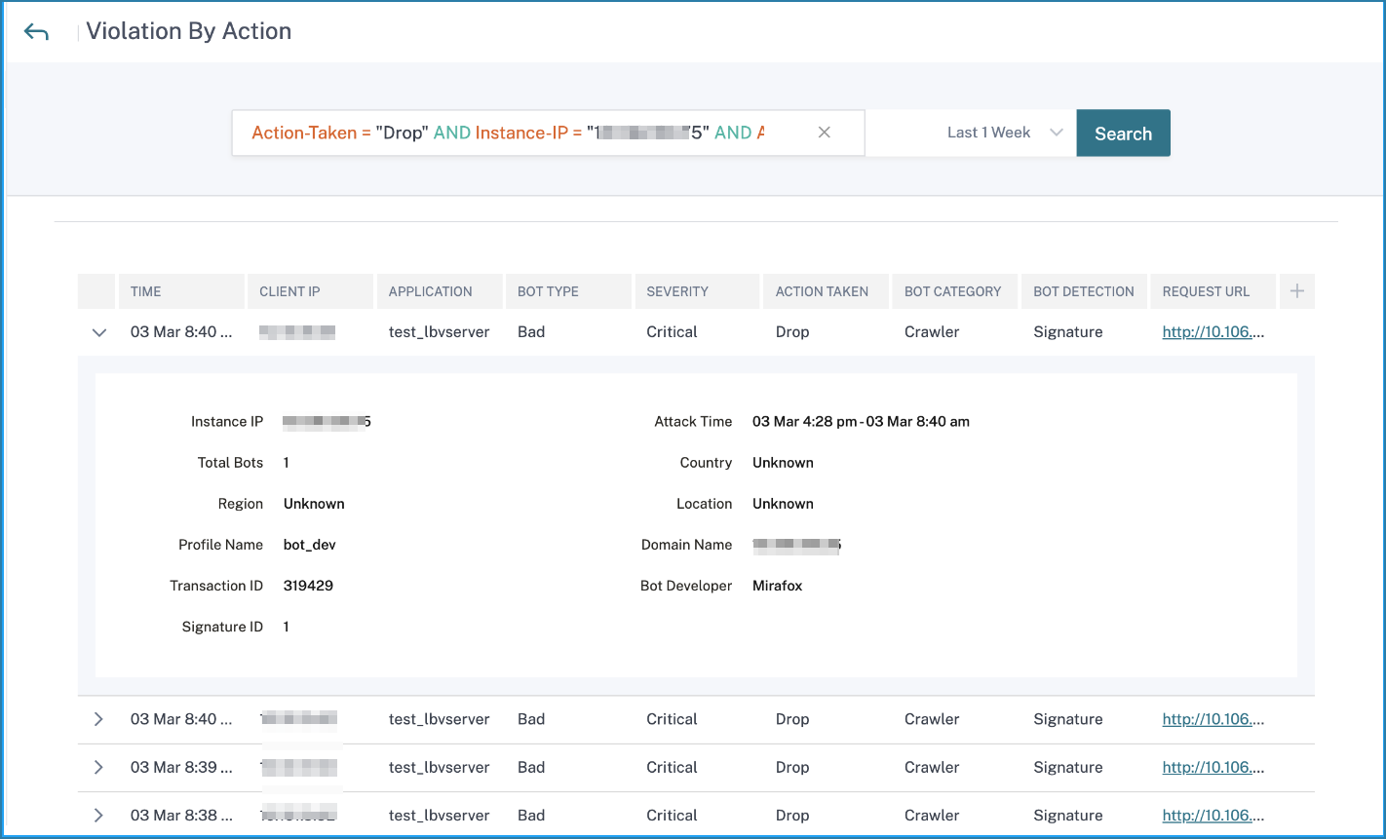Select the Total Bots value
This screenshot has width=1386, height=839.
[287, 463]
